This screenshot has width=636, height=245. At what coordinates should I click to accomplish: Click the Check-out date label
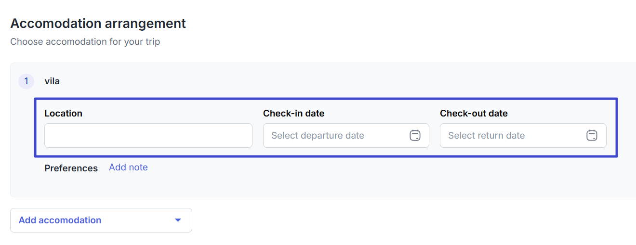[474, 114]
